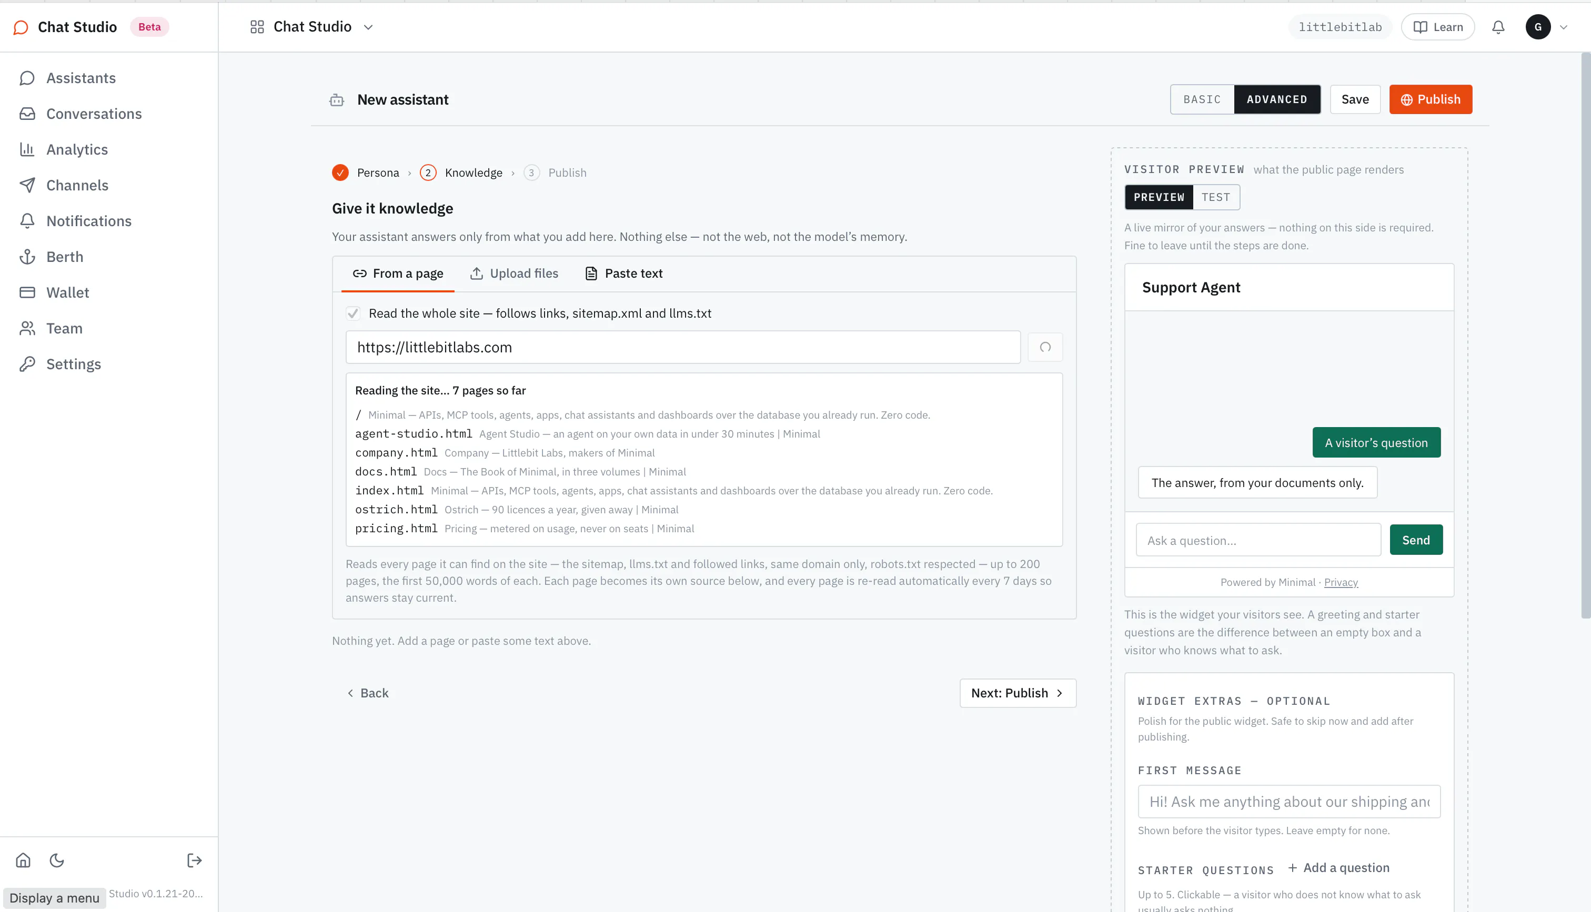
Task: Open Channels in the sidebar
Action: click(x=64, y=186)
